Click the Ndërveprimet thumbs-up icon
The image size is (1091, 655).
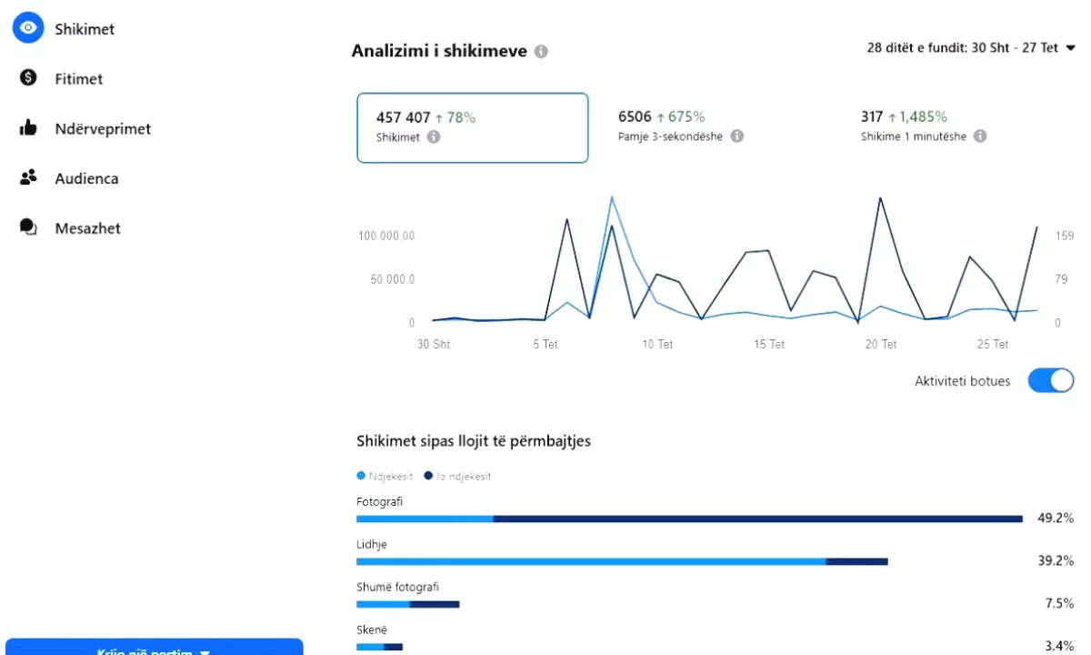[28, 128]
